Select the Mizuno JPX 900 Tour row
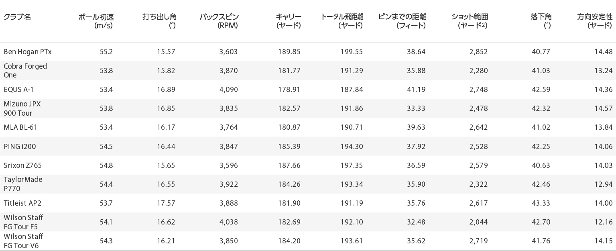 (308, 108)
